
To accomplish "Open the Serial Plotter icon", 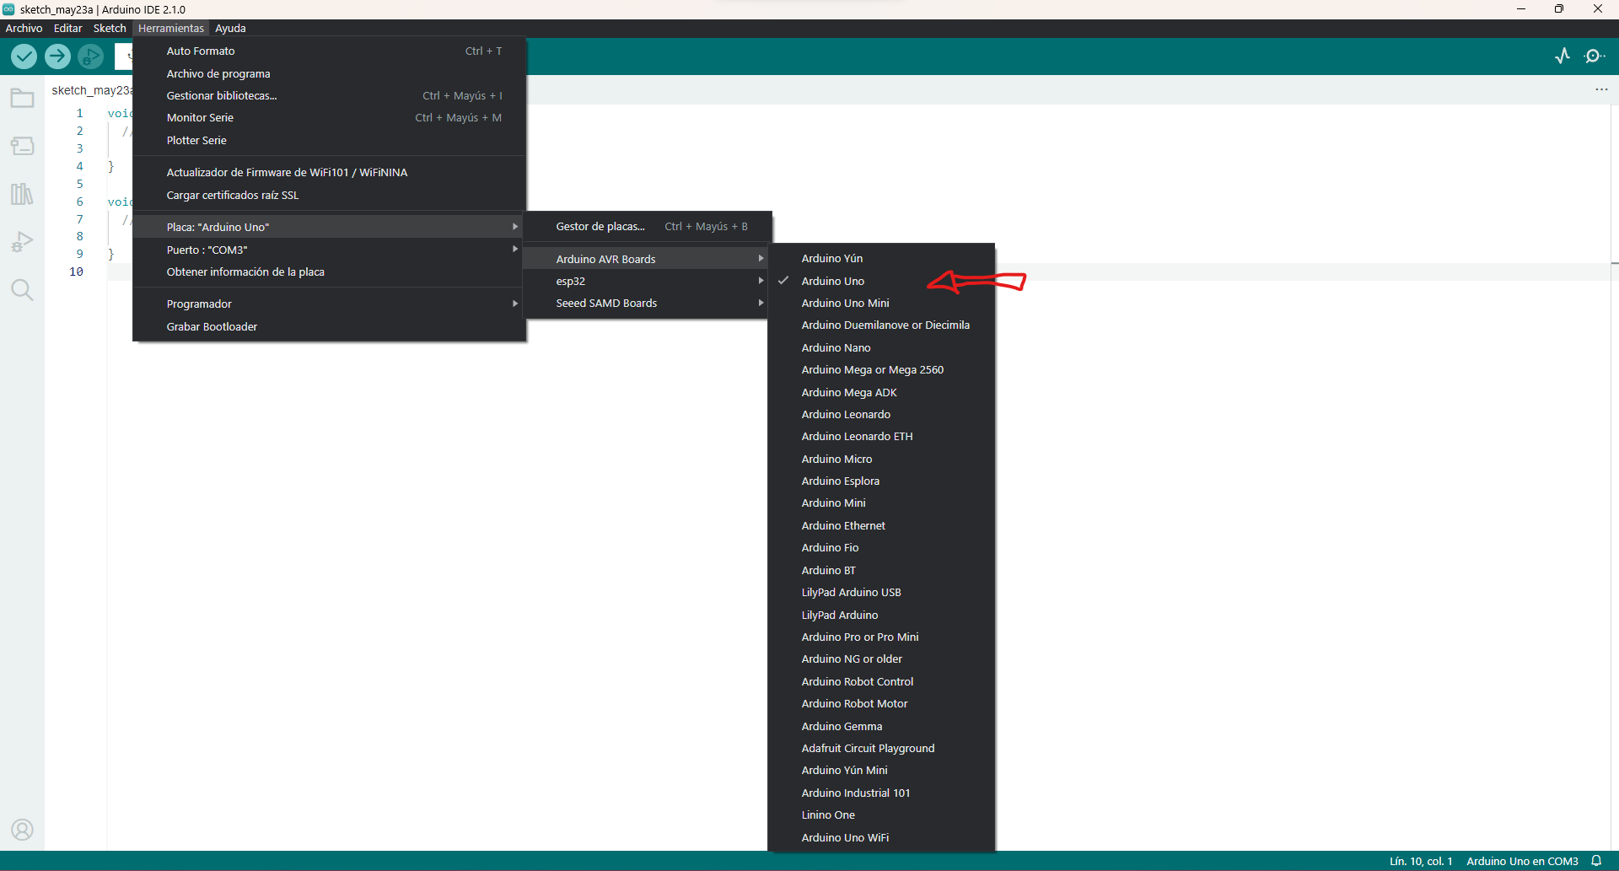I will (1563, 56).
